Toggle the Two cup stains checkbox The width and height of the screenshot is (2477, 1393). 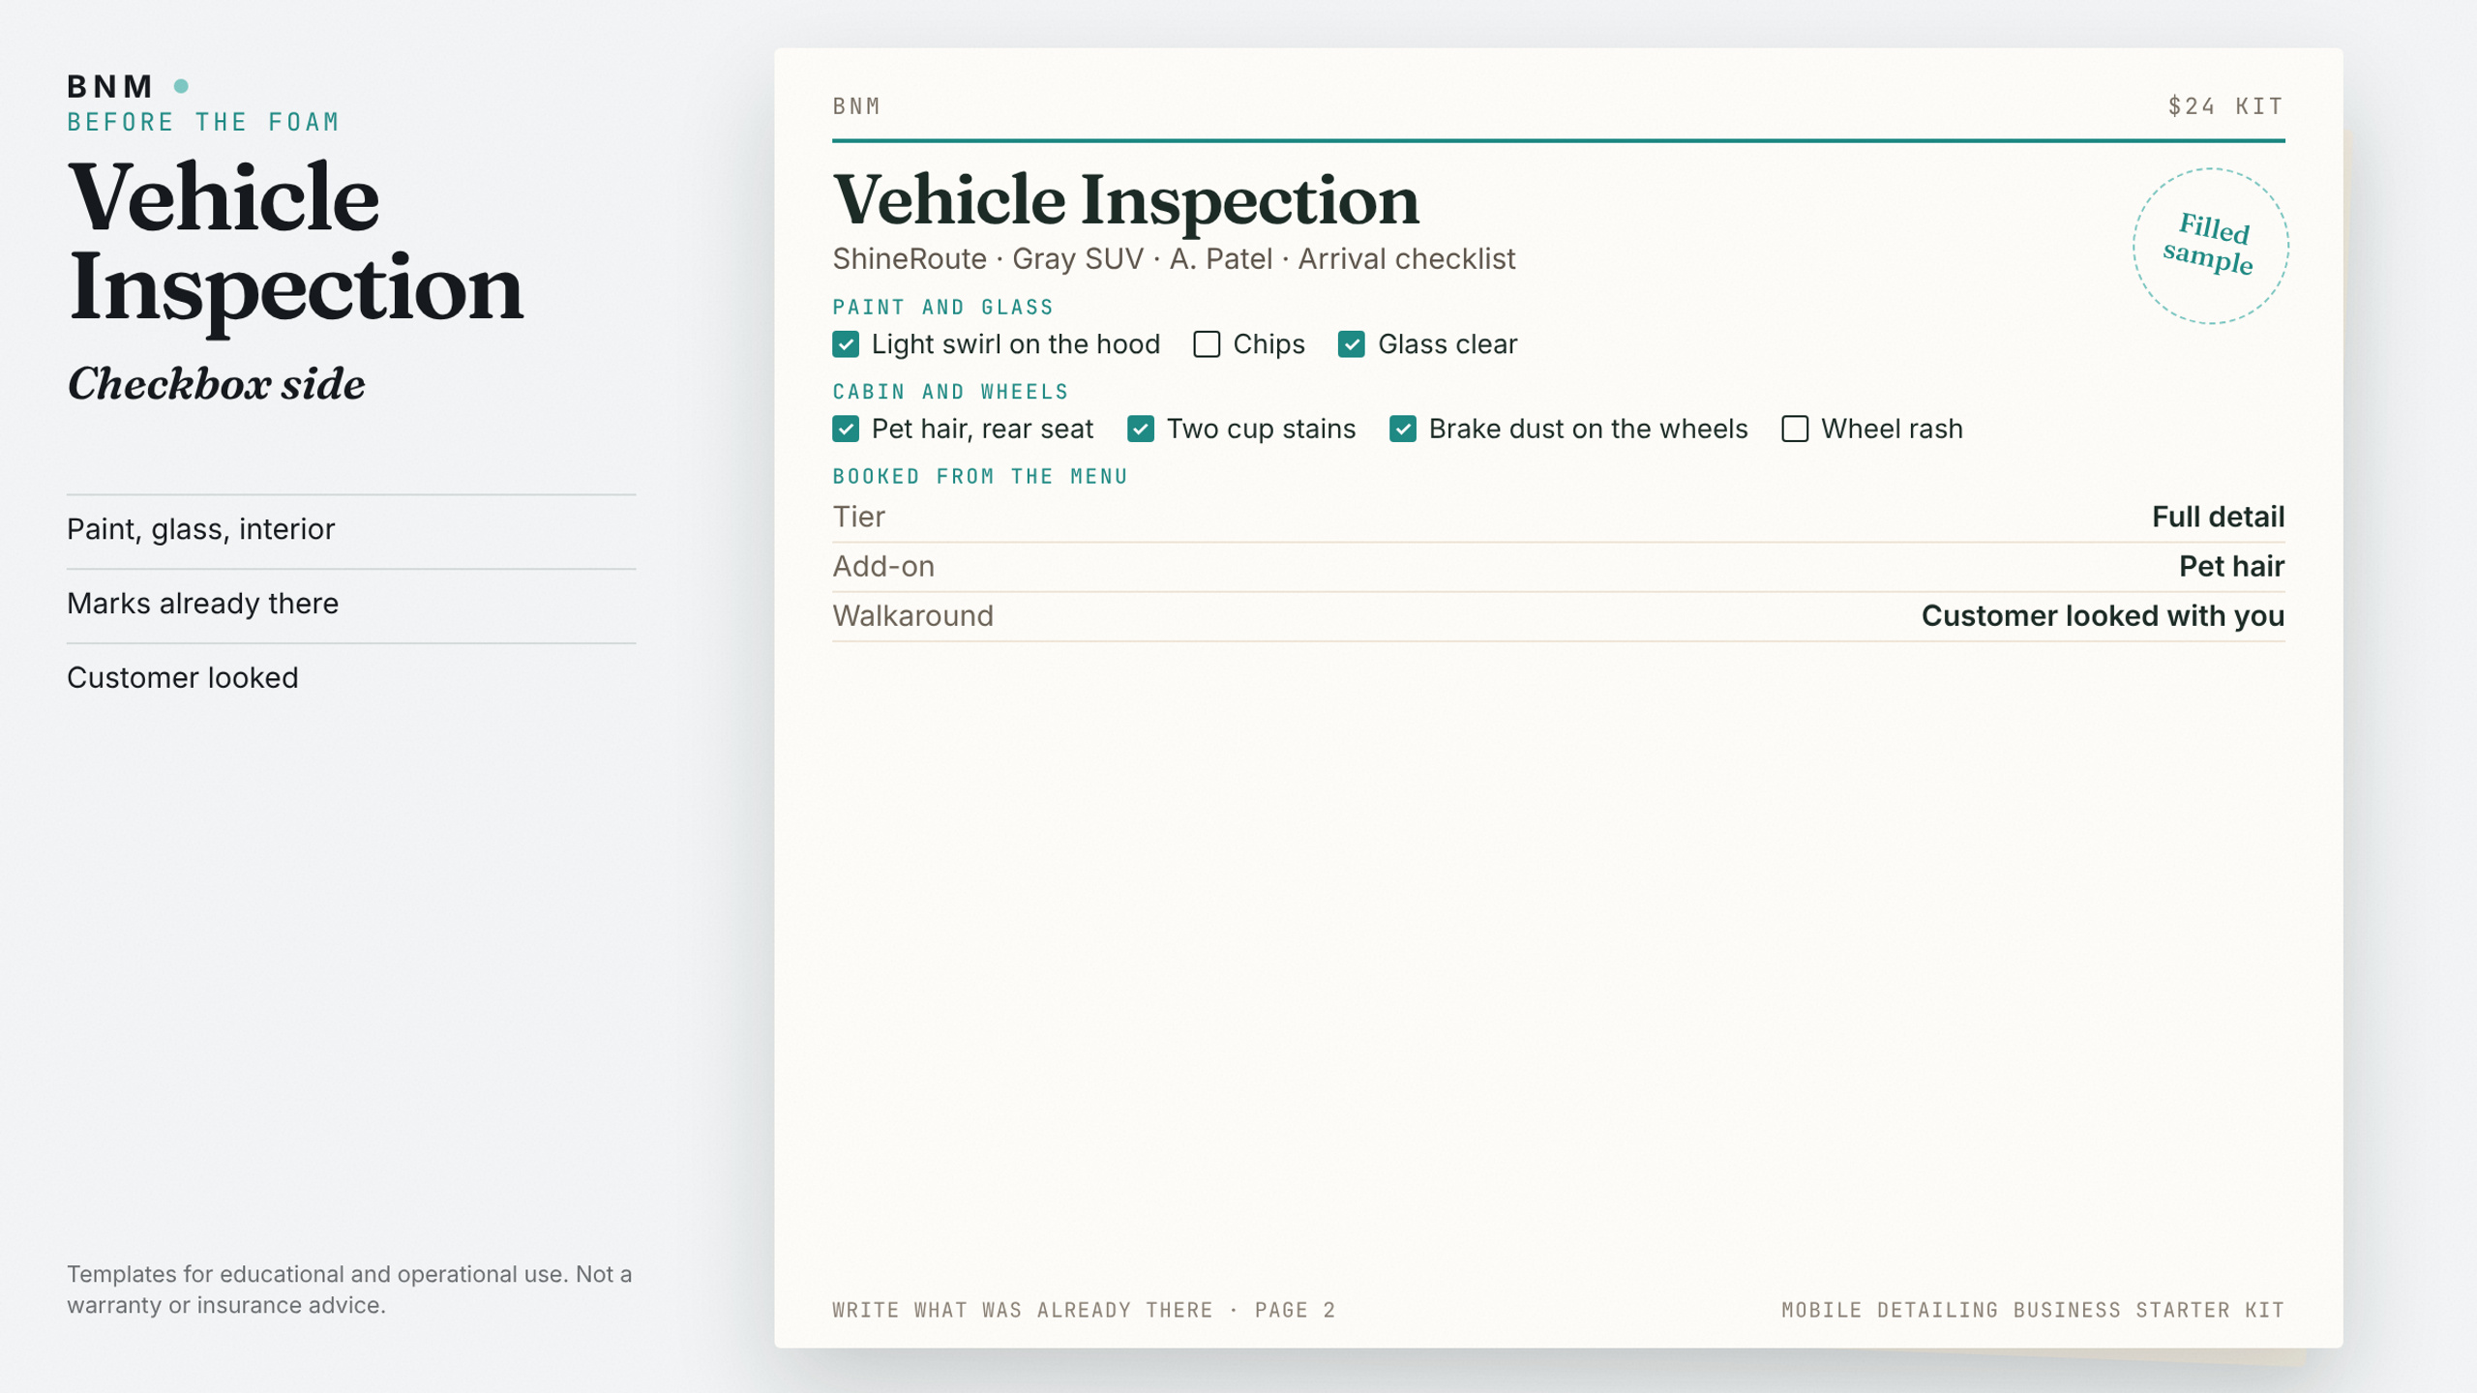coord(1141,429)
